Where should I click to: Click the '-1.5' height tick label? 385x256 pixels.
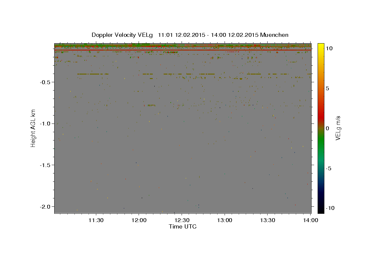(45, 165)
